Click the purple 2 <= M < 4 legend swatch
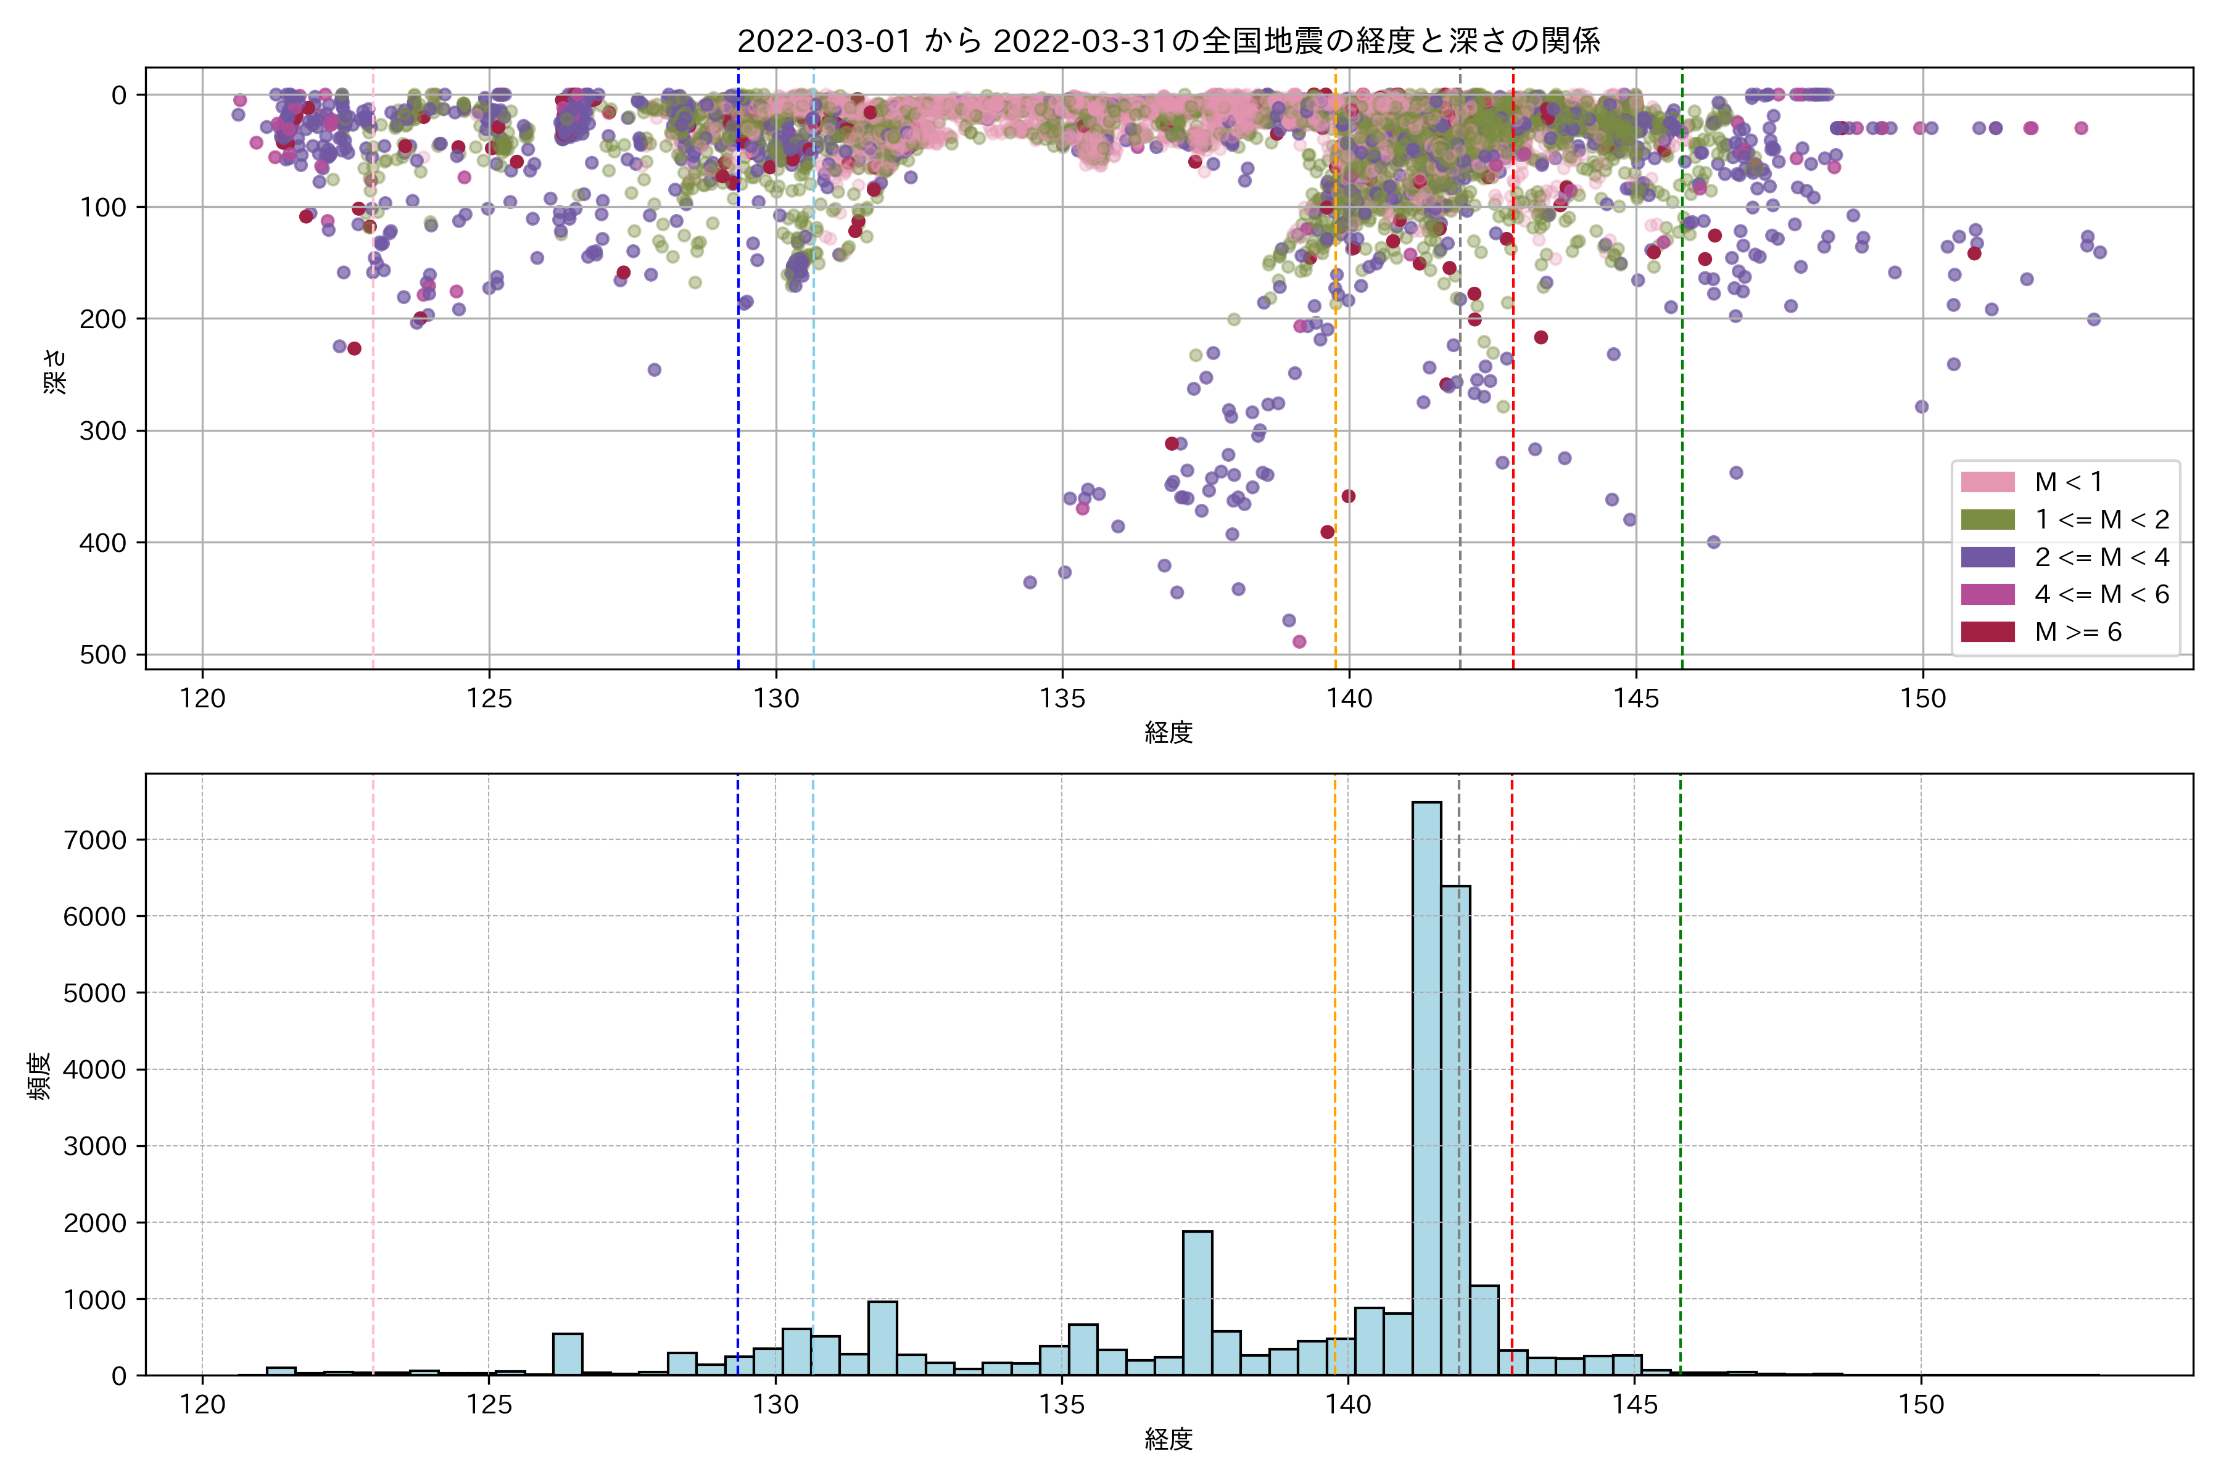This screenshot has width=2221, height=1480. pyautogui.click(x=1987, y=557)
